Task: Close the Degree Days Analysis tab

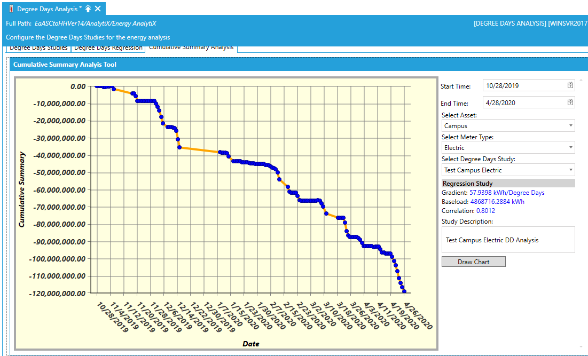Action: click(98, 9)
